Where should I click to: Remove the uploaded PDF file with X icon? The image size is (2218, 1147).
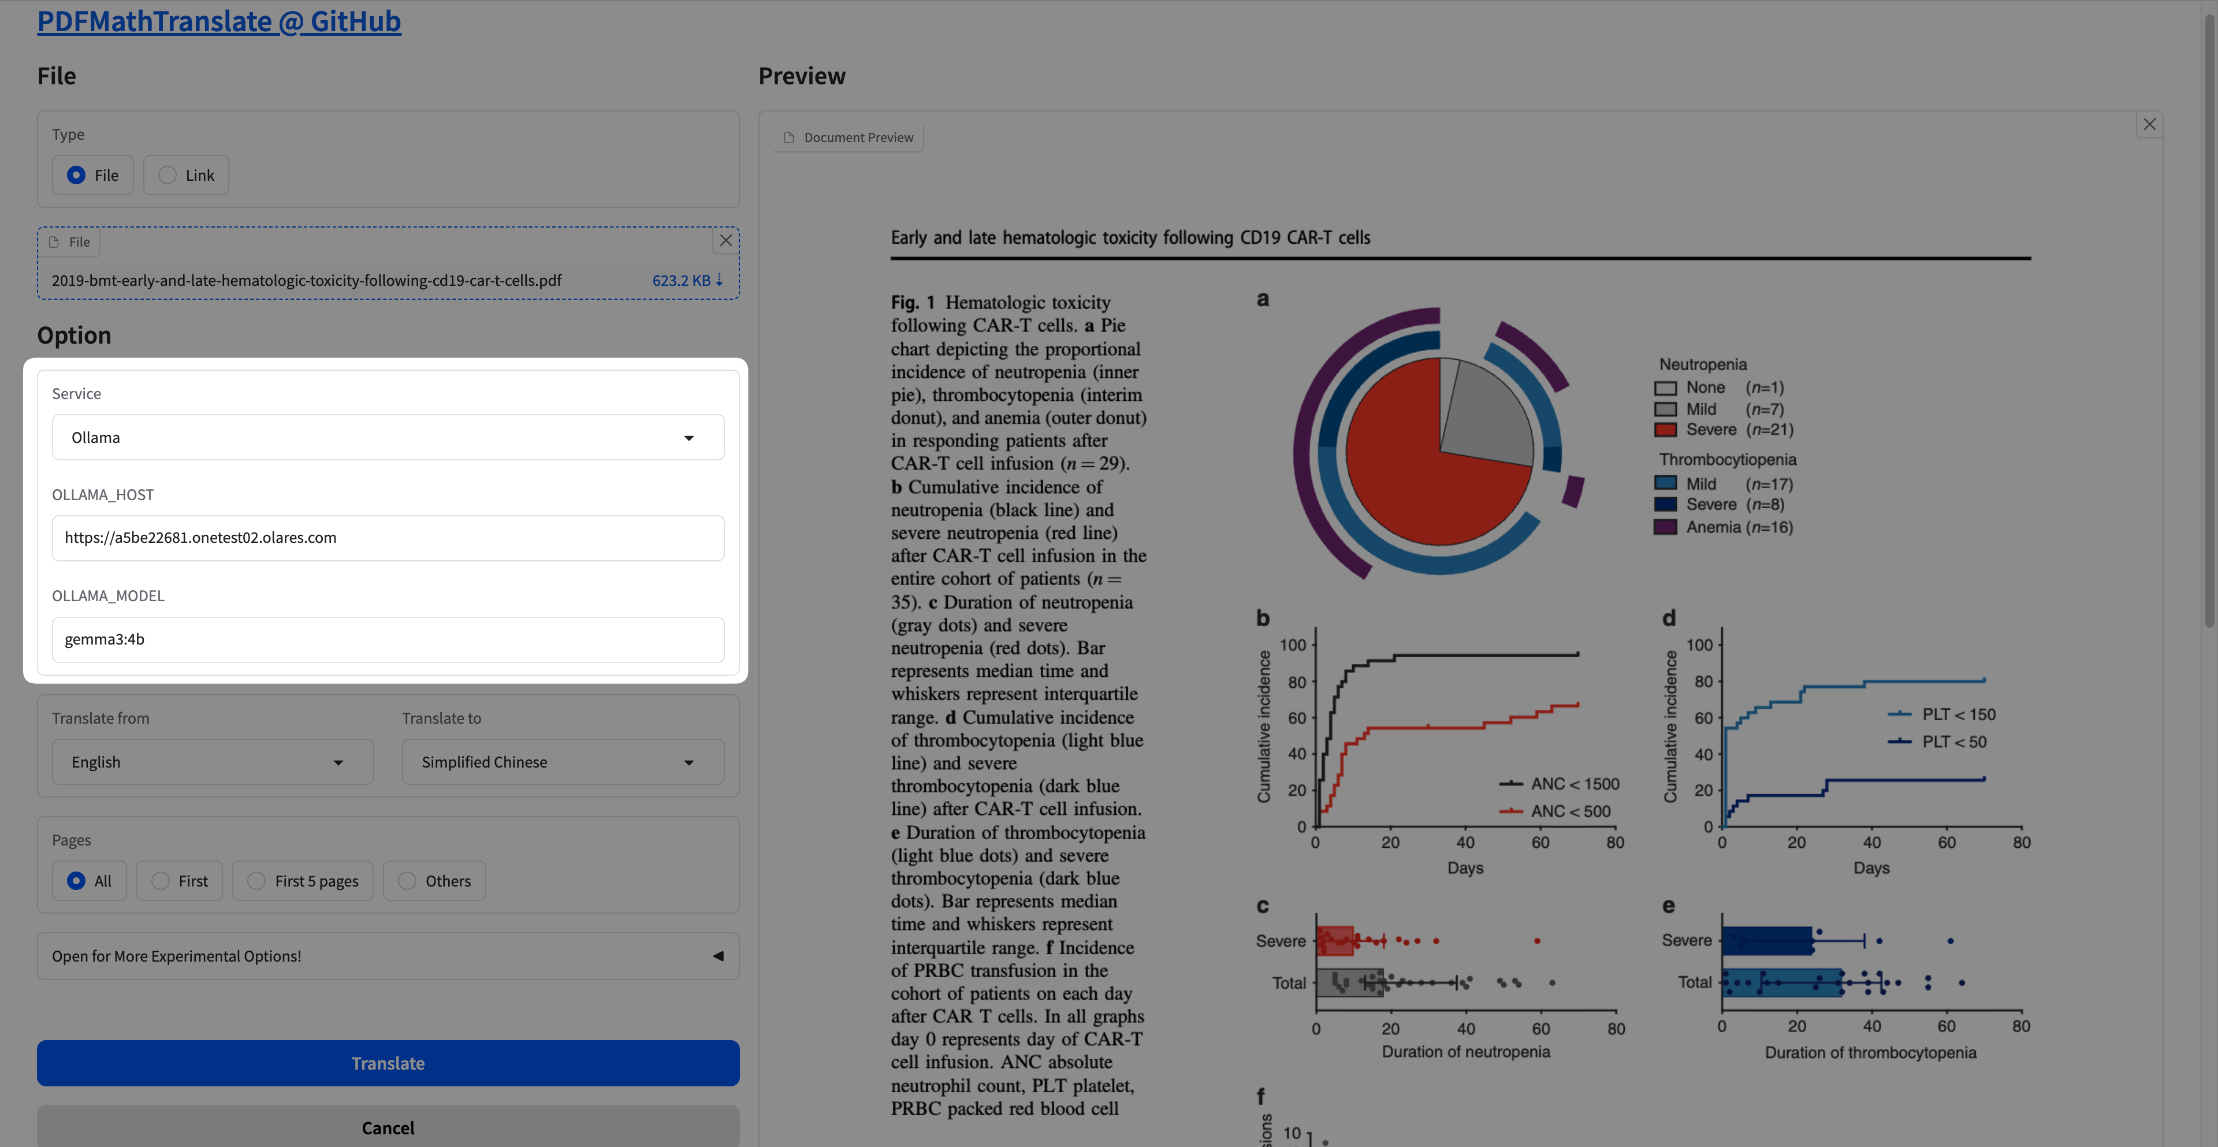(725, 241)
